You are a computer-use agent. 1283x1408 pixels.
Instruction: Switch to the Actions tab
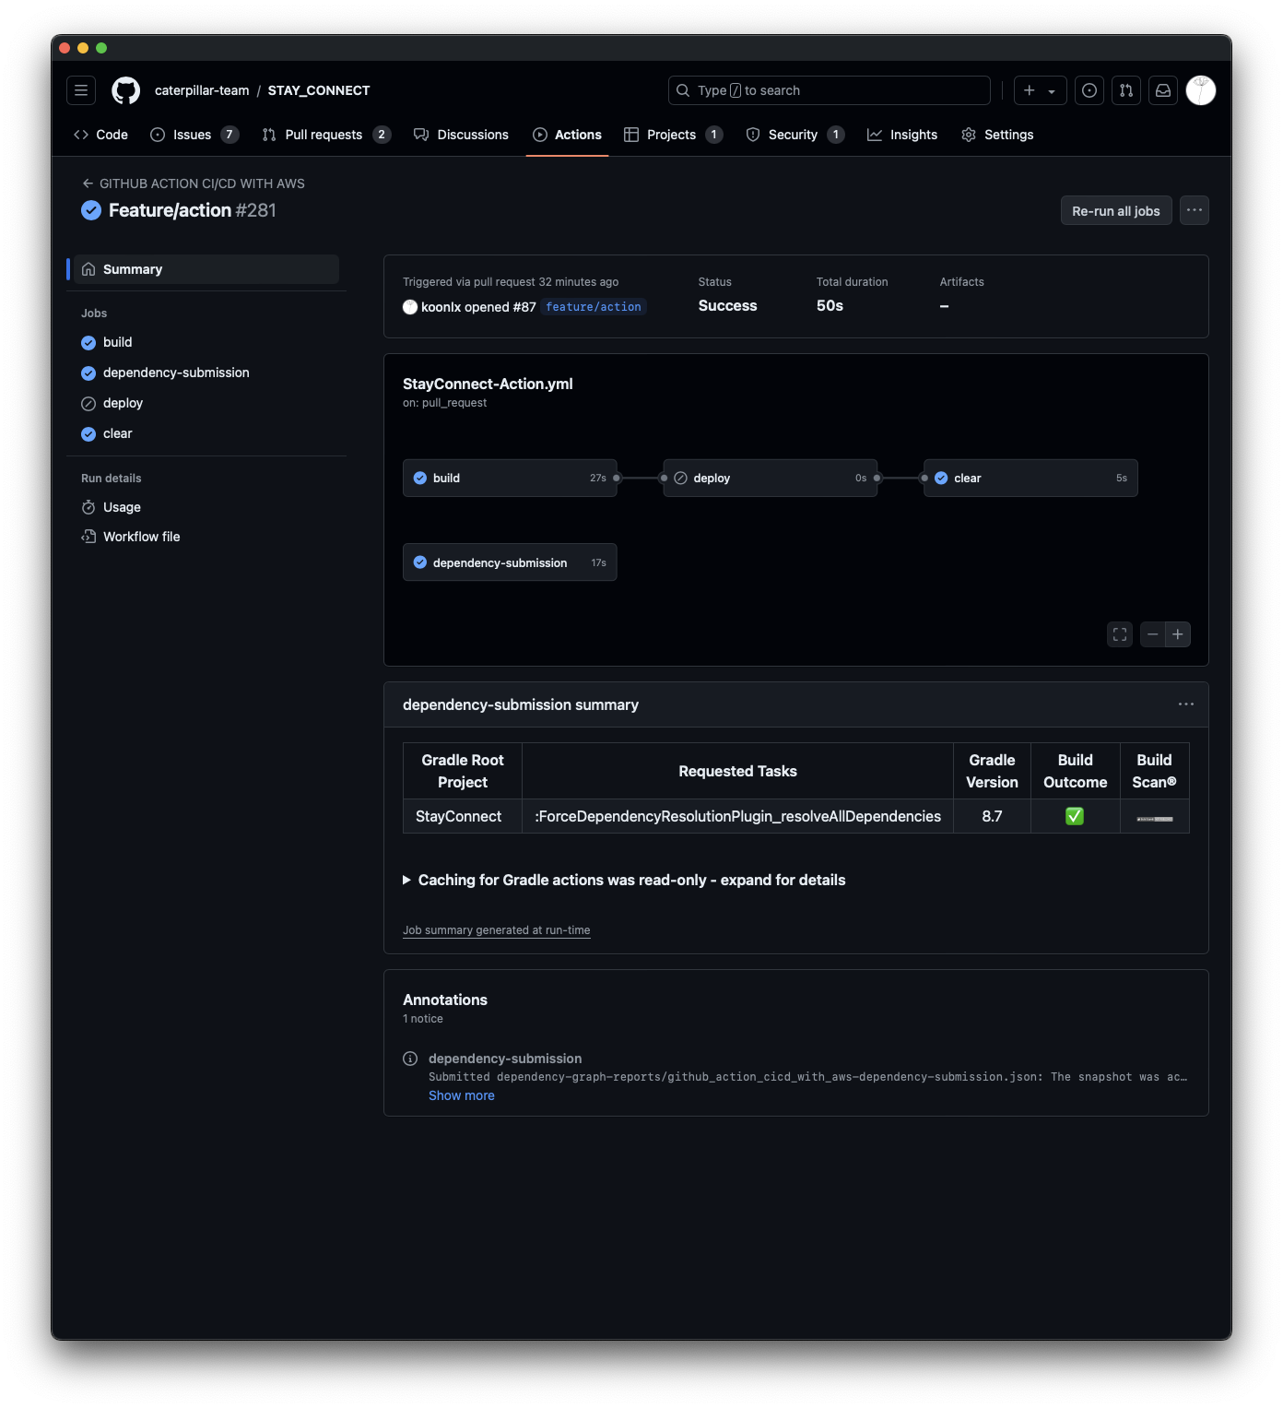point(567,135)
